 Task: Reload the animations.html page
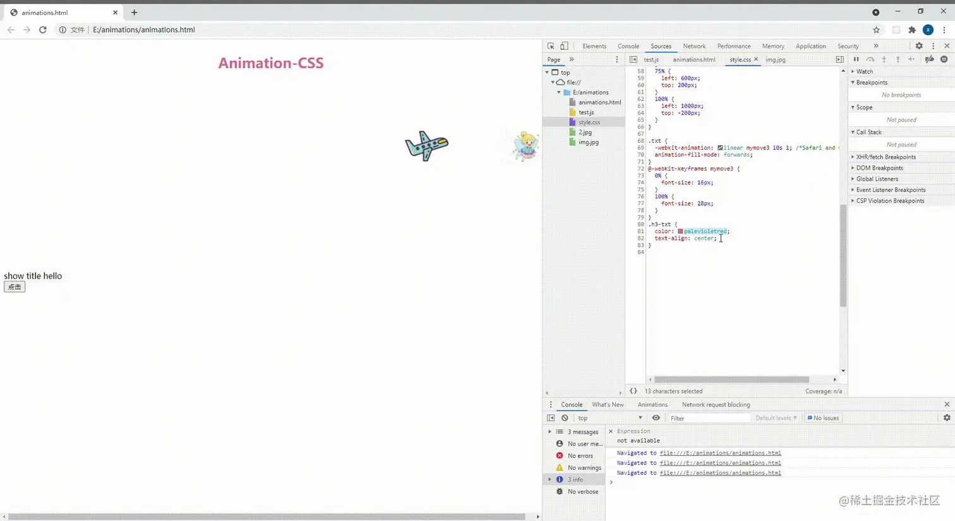tap(43, 30)
